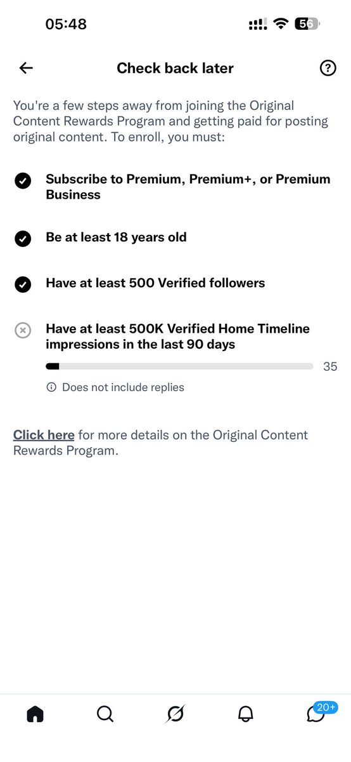Tap the battery indicator in status bar
Screen dimensions: 351x762
coord(310,24)
